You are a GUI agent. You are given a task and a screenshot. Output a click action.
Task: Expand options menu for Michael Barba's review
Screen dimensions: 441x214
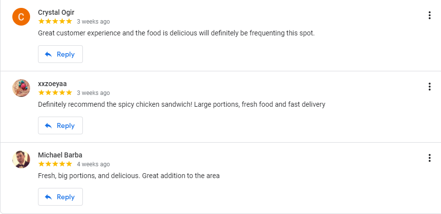pos(430,158)
